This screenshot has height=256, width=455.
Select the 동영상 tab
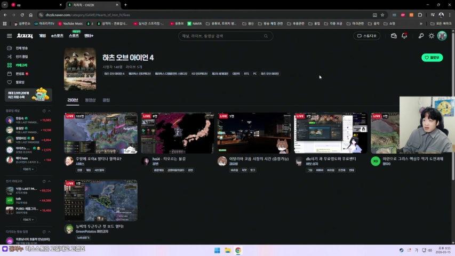point(90,100)
